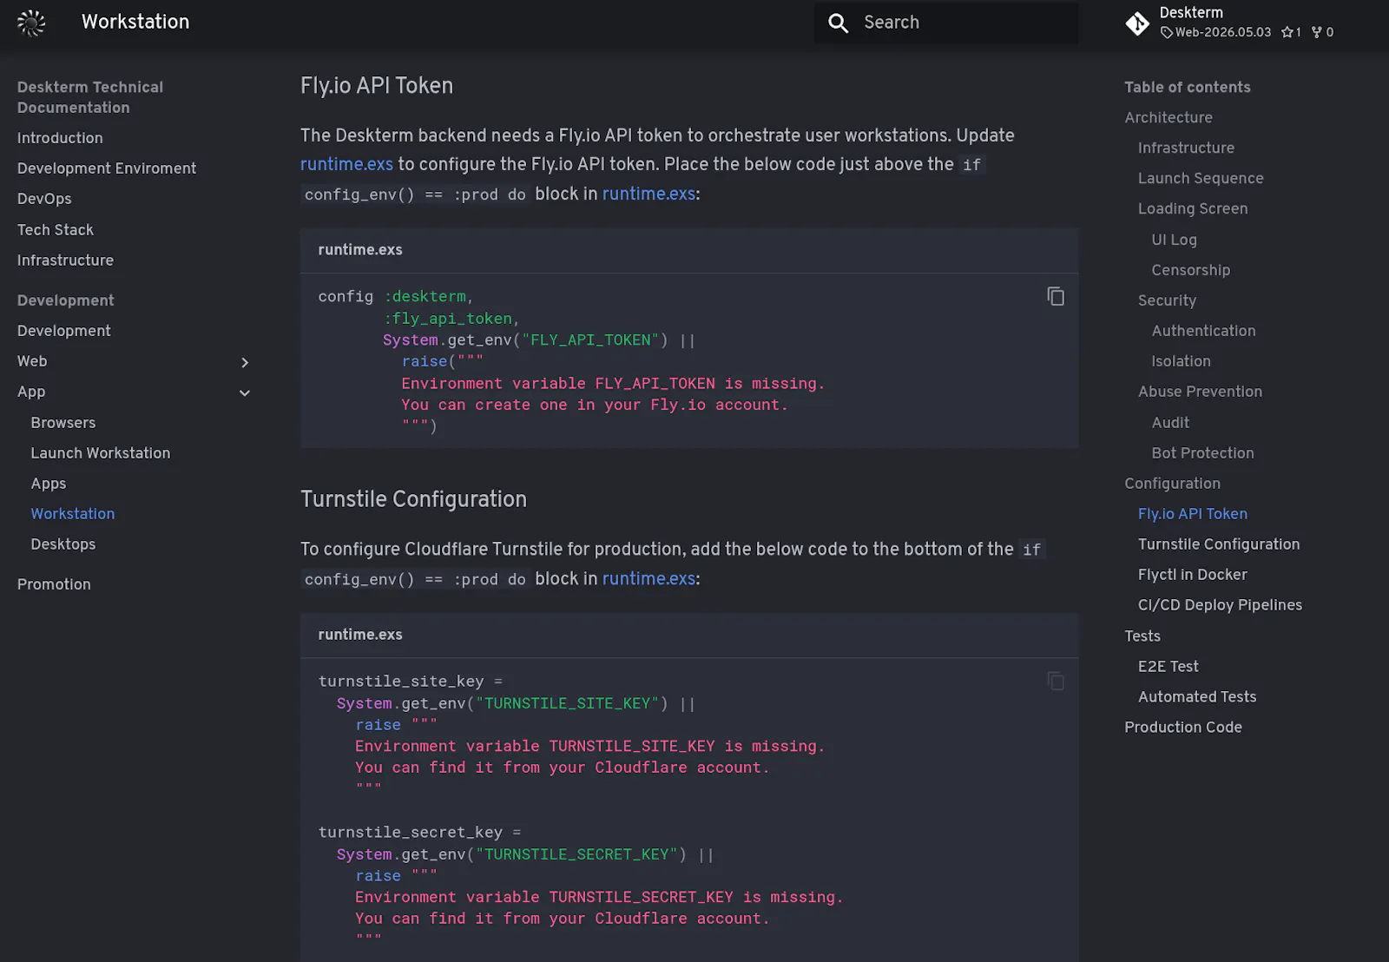Jump to Turnstile Configuration in table of contents
1389x962 pixels.
coord(1219,544)
